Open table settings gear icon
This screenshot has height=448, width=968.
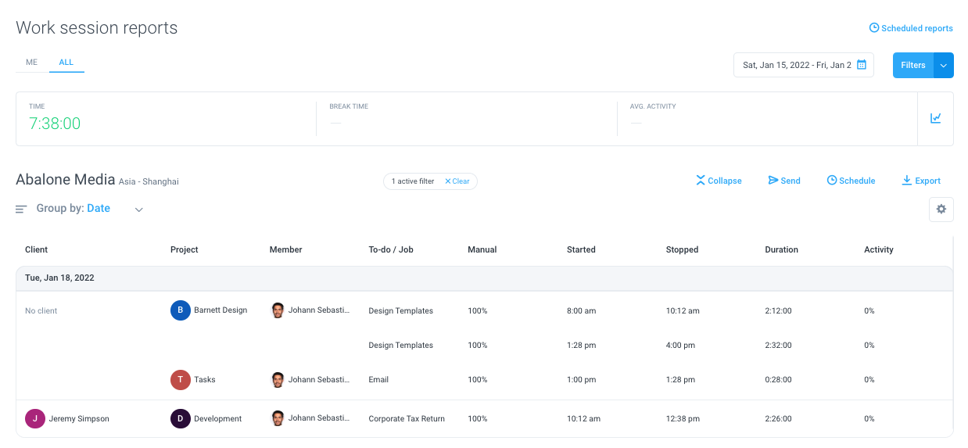941,209
